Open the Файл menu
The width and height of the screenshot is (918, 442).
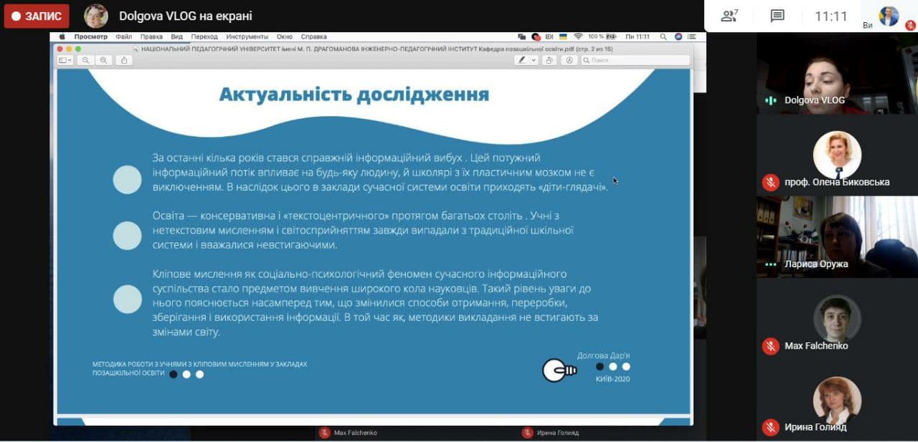(x=123, y=37)
